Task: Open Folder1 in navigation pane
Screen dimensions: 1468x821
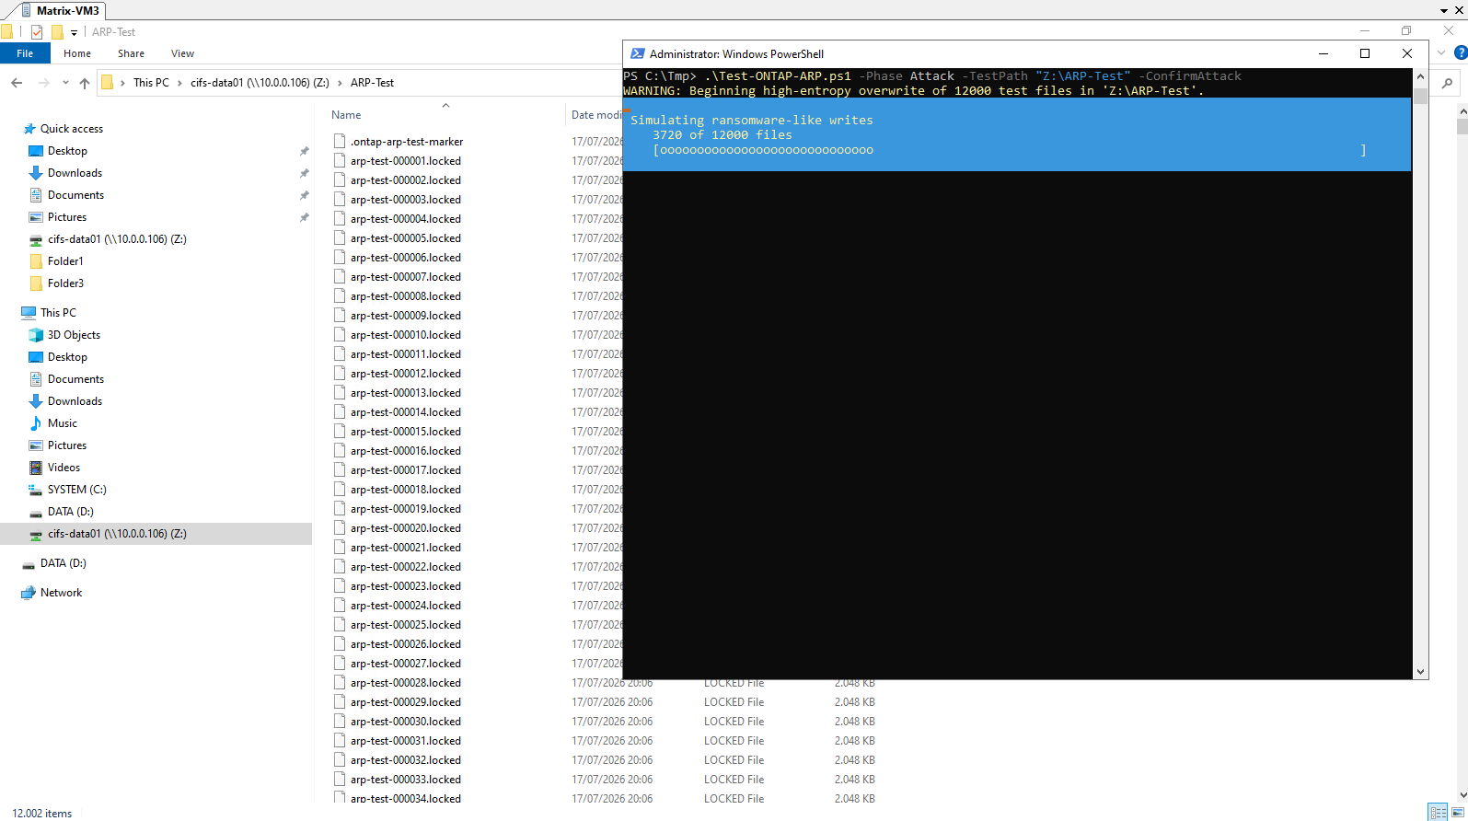Action: [x=65, y=261]
